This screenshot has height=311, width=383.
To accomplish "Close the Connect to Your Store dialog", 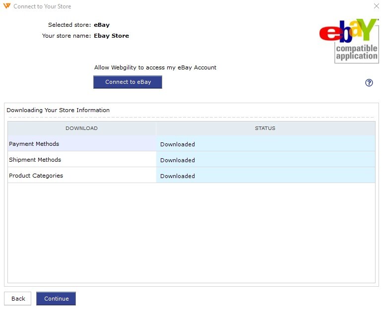I will click(377, 6).
